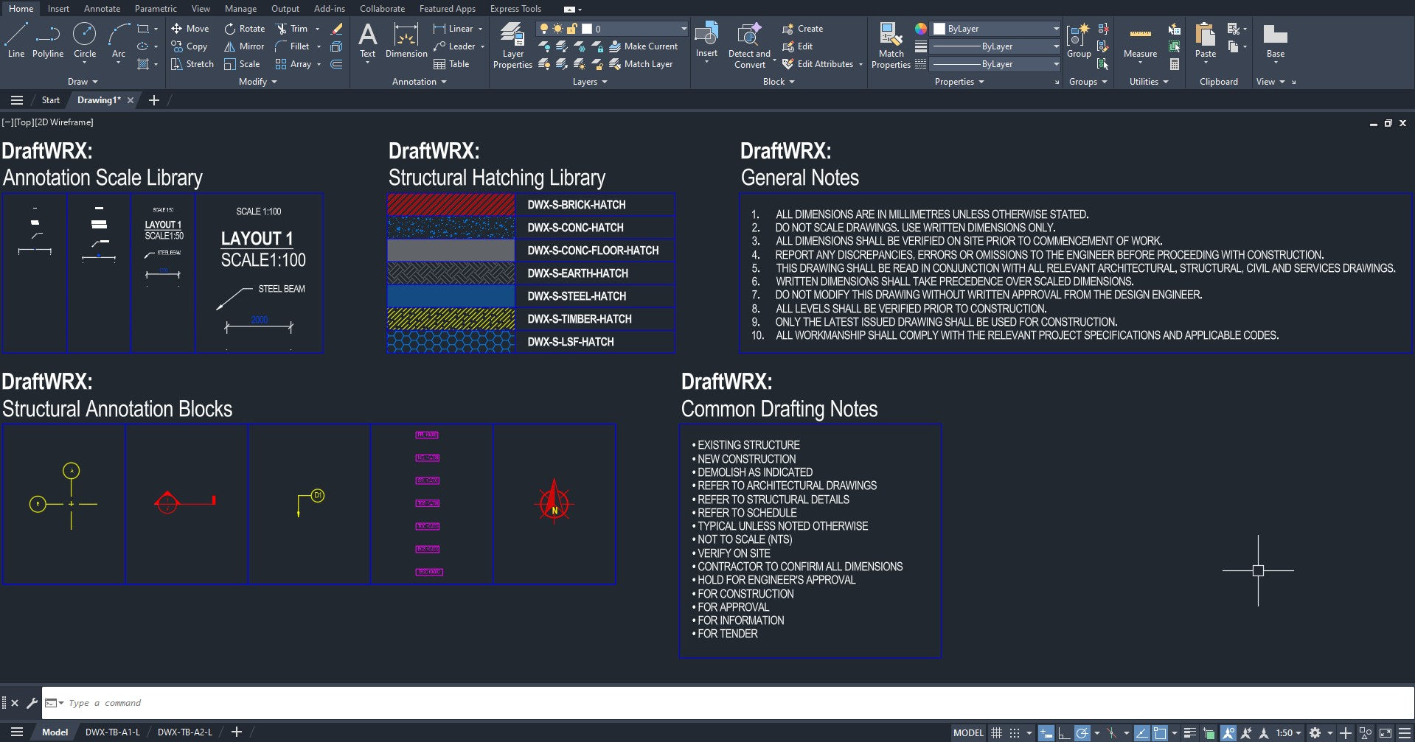Select the Polyline tool
Image resolution: width=1415 pixels, height=742 pixels.
click(x=48, y=41)
